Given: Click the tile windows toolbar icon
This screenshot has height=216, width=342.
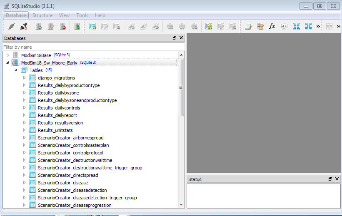Looking at the screenshot, I should coord(329,27).
